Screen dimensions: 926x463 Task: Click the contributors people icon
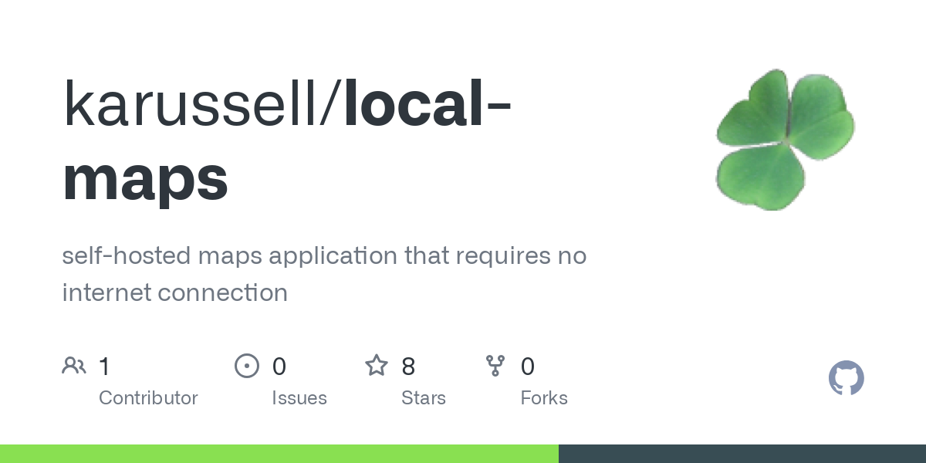[74, 365]
